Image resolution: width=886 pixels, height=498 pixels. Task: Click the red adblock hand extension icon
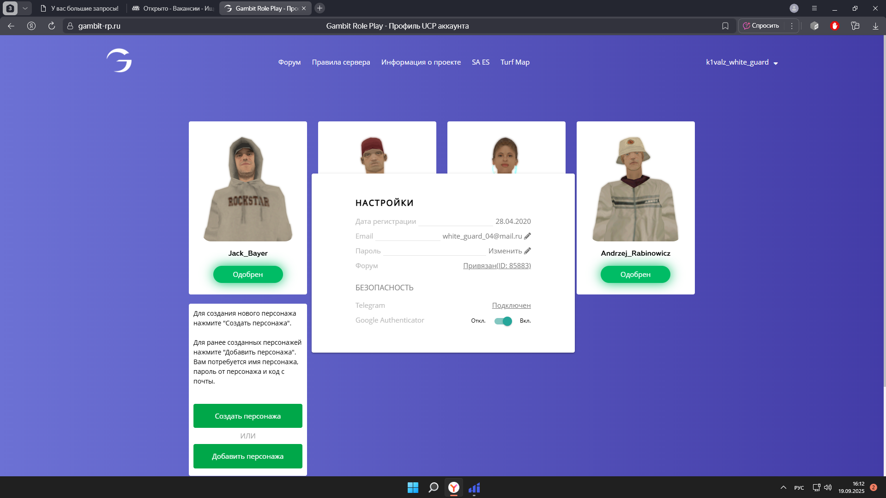pos(834,26)
